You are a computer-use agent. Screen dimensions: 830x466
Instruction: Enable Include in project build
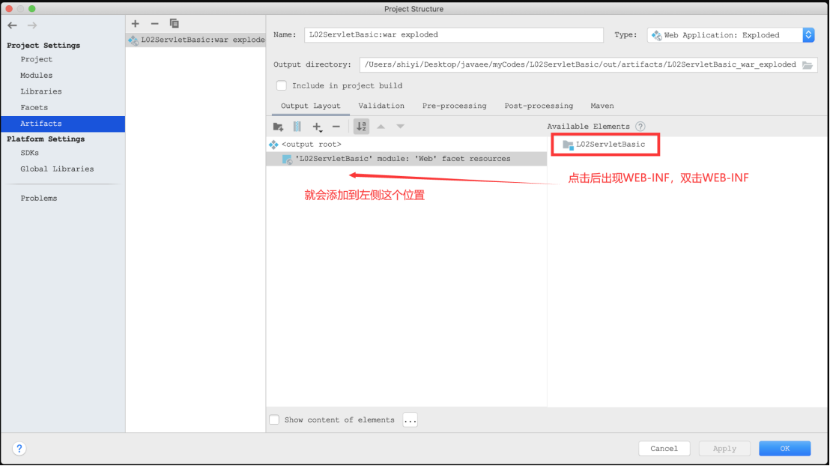(282, 86)
